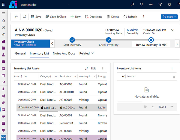Open Pinned pushpin icon in sidebar
Image resolution: width=180 pixels, height=140 pixels.
click(x=3, y=34)
